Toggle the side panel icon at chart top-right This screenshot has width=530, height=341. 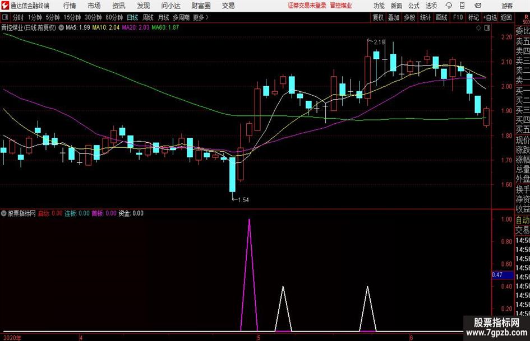click(x=487, y=28)
